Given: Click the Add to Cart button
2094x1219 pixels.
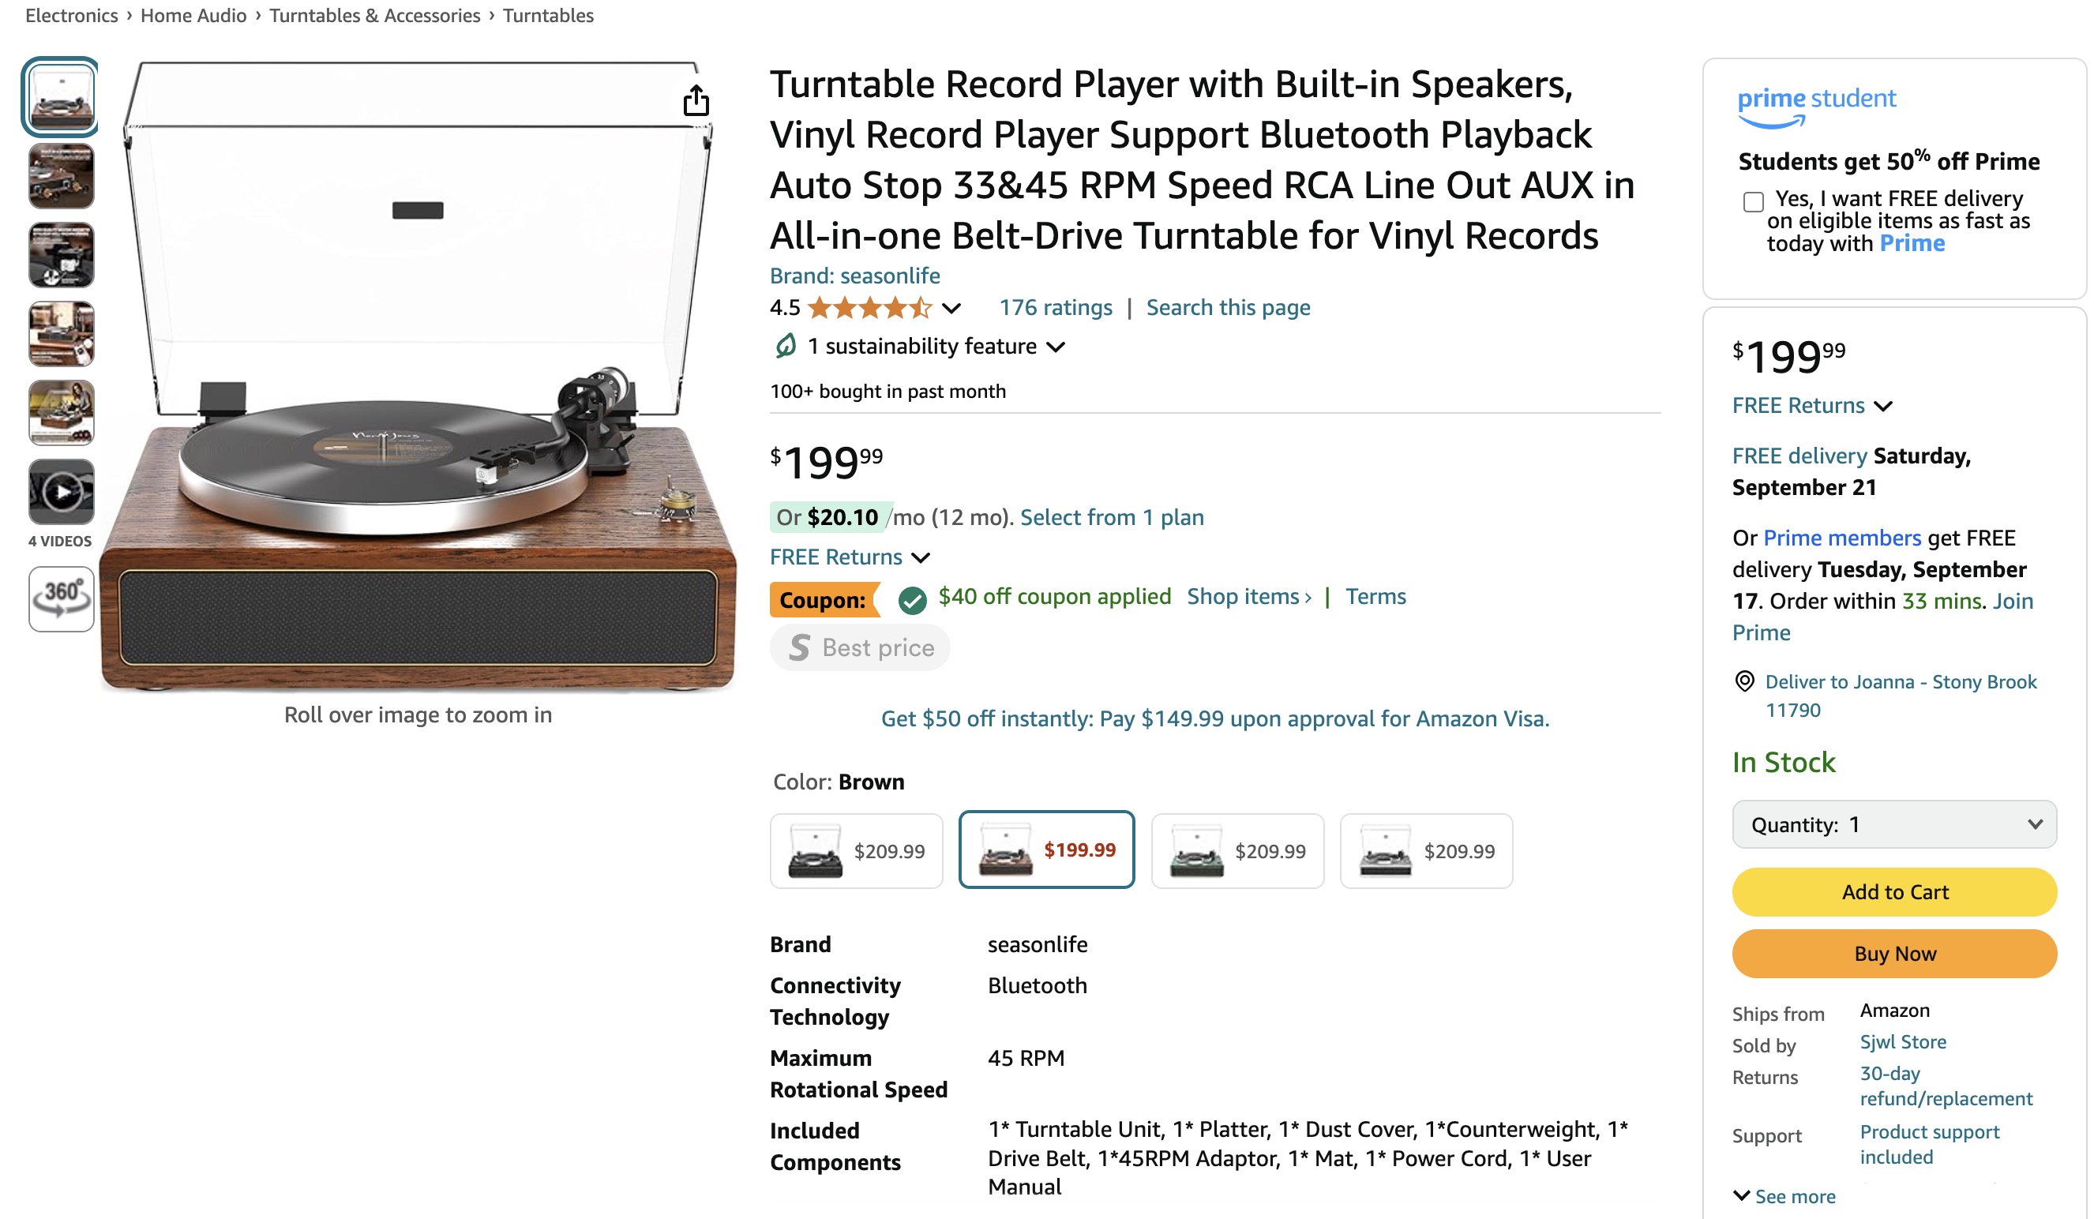Looking at the screenshot, I should coord(1893,891).
